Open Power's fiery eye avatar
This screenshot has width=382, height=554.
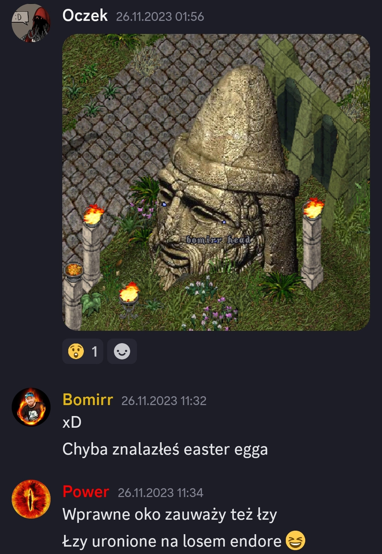[x=31, y=499]
